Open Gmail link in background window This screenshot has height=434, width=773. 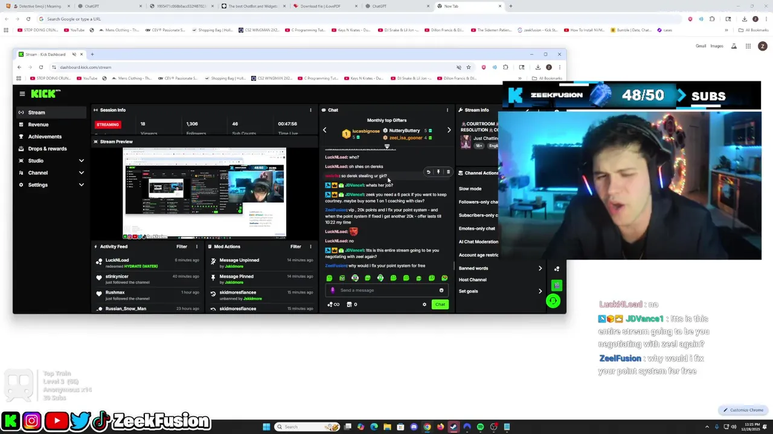tap(701, 46)
